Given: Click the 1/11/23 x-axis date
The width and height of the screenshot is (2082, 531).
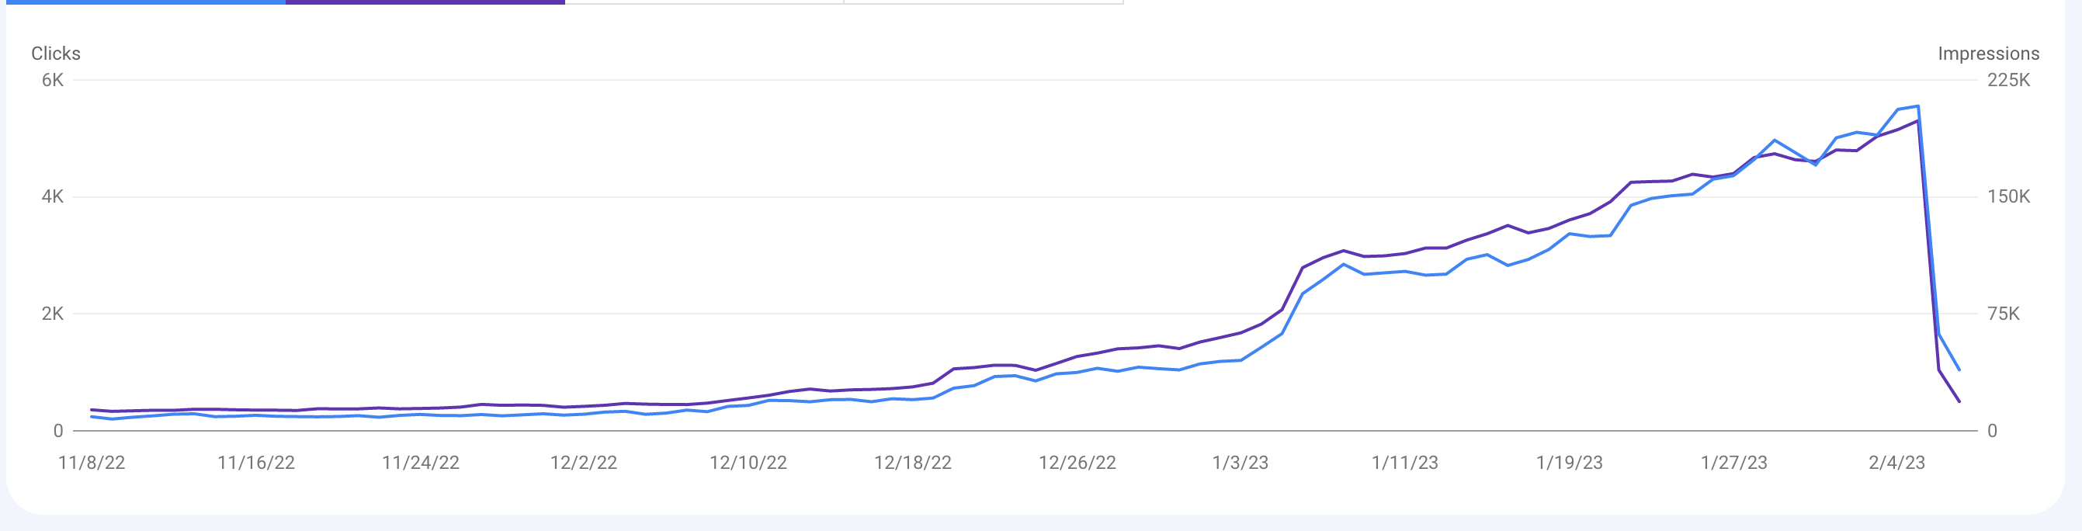Looking at the screenshot, I should coord(1405,463).
